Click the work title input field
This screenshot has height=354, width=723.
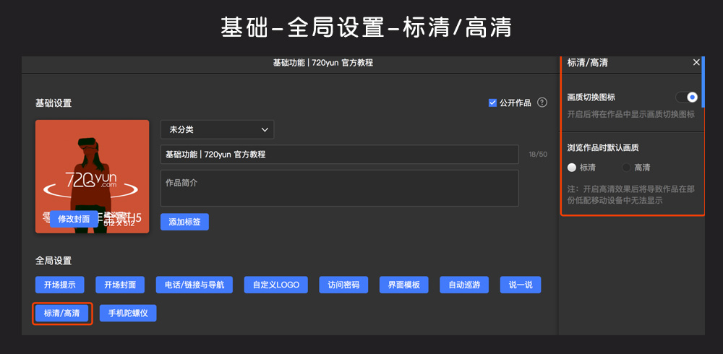[x=339, y=155]
